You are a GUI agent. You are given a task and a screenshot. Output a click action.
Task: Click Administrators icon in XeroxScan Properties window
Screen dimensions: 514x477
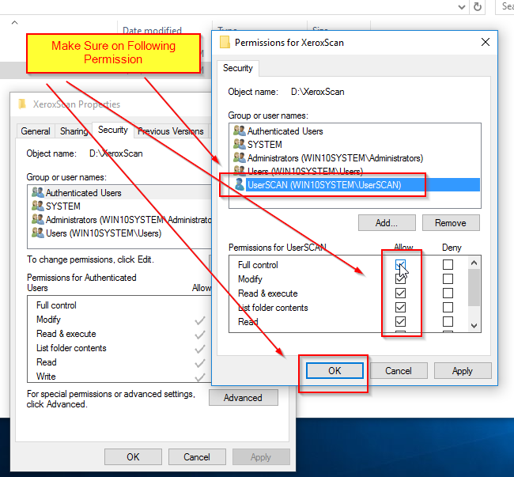point(38,219)
